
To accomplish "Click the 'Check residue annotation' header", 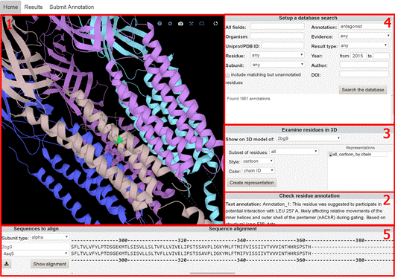I will click(x=309, y=195).
